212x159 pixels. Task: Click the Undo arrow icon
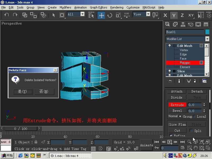pyautogui.click(x=6, y=15)
